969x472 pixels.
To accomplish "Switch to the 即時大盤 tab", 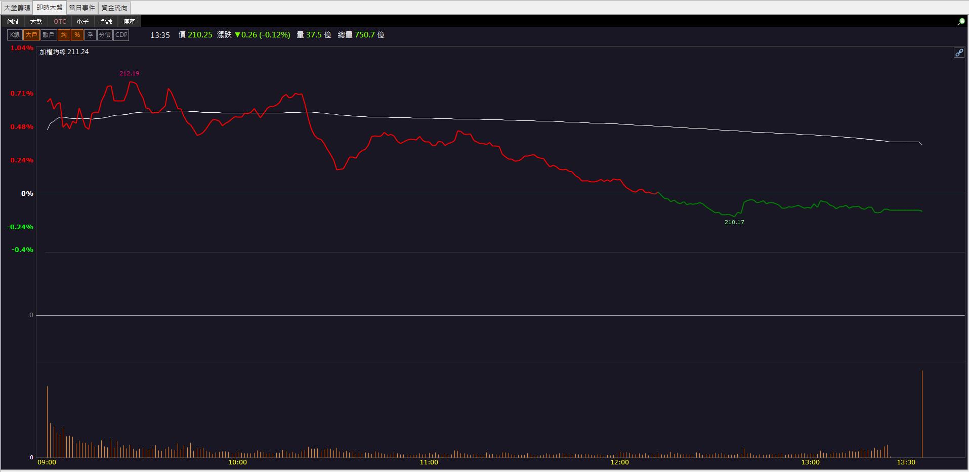I will click(x=50, y=8).
